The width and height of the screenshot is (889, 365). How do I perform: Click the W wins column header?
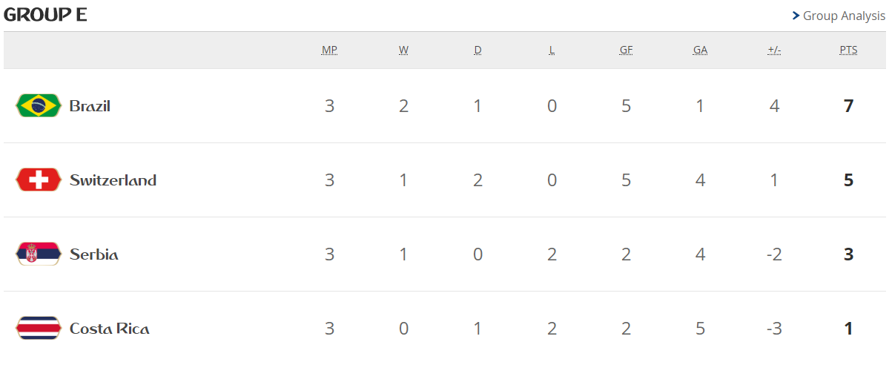[x=403, y=50]
